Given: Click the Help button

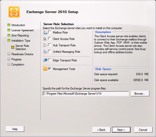Looking at the screenshot, I should (15, 129).
